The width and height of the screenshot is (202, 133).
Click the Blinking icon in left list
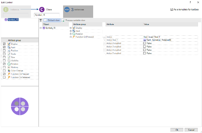pyautogui.click(x=9, y=67)
